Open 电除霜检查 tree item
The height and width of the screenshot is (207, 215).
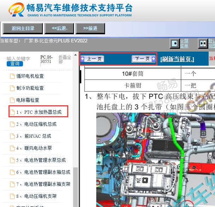tap(28, 100)
